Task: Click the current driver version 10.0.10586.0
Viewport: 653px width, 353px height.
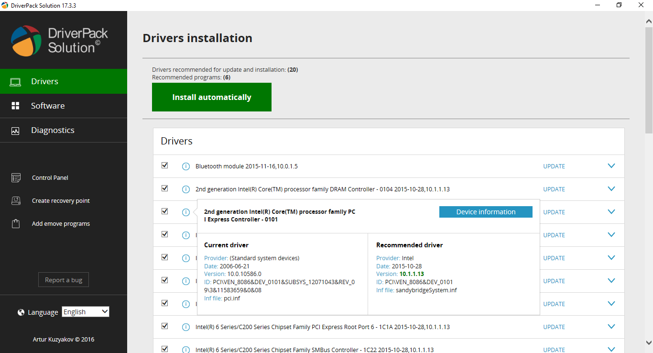Action: point(244,274)
